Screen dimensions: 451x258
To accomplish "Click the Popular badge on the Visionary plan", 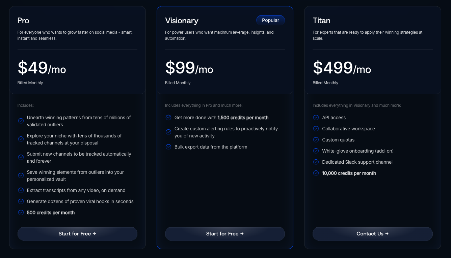I will click(x=270, y=20).
